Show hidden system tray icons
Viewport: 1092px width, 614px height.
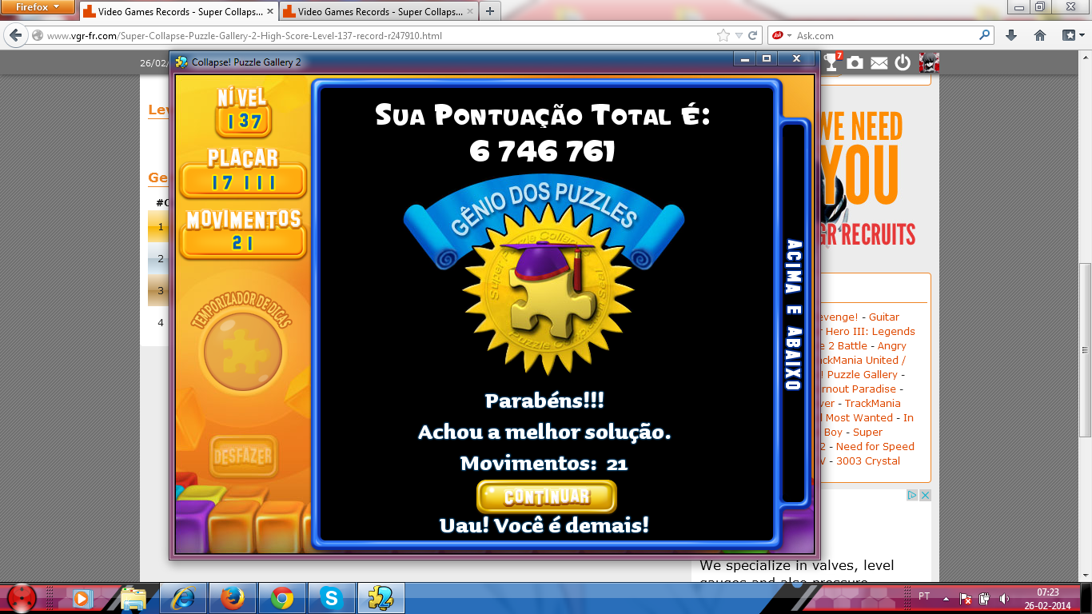tap(947, 598)
